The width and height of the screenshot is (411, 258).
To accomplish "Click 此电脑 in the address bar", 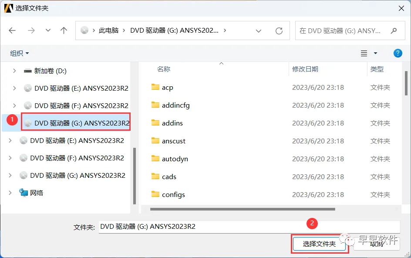I will (108, 31).
